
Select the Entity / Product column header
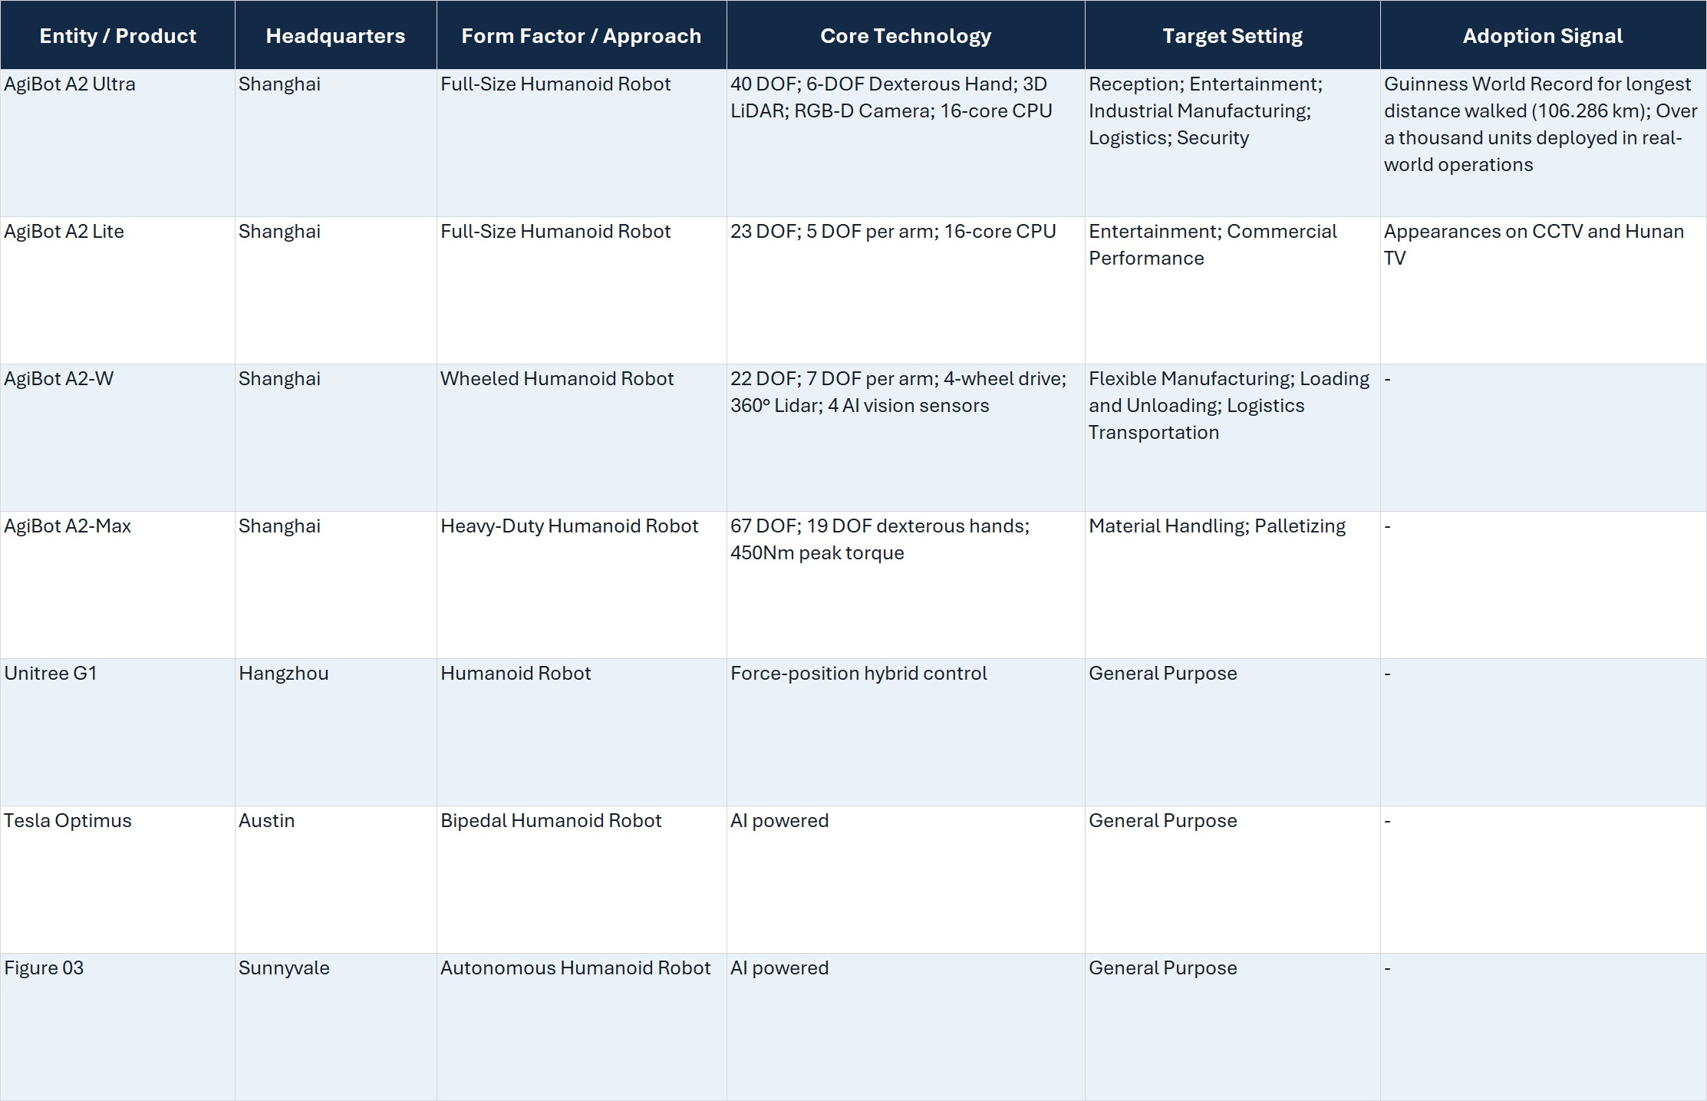click(x=117, y=35)
